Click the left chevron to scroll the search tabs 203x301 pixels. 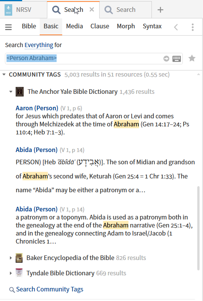point(176,27)
